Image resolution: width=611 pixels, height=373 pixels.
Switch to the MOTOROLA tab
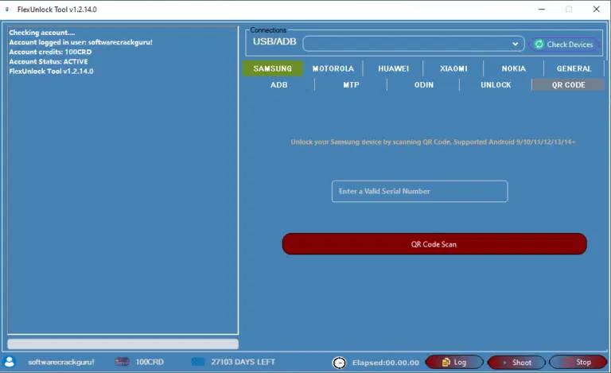(333, 68)
